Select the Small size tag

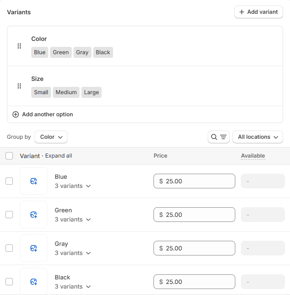point(41,92)
